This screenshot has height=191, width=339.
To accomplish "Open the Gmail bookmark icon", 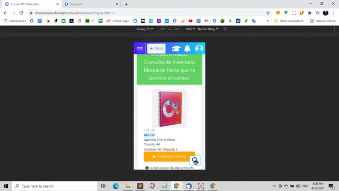I will (x=207, y=21).
